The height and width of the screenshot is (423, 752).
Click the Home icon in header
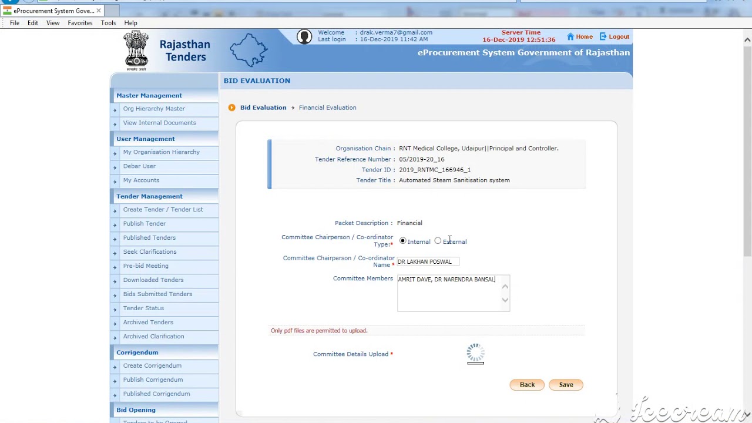point(570,36)
